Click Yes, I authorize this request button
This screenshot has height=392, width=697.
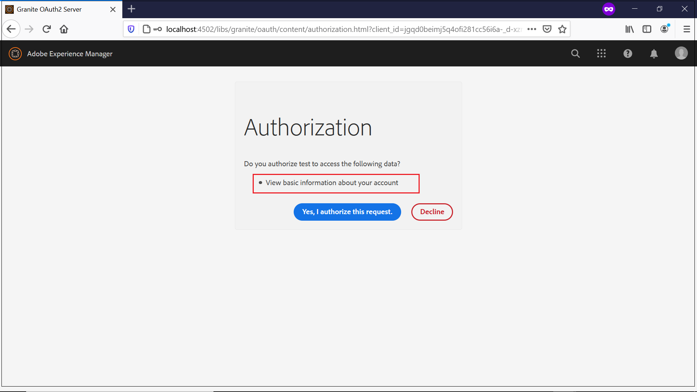pyautogui.click(x=347, y=212)
